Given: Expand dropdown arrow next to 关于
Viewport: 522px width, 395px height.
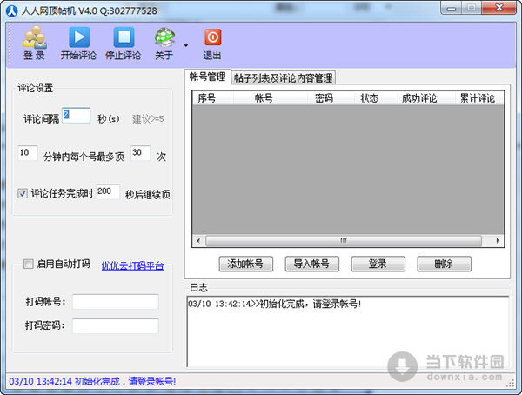Looking at the screenshot, I should click(x=186, y=44).
